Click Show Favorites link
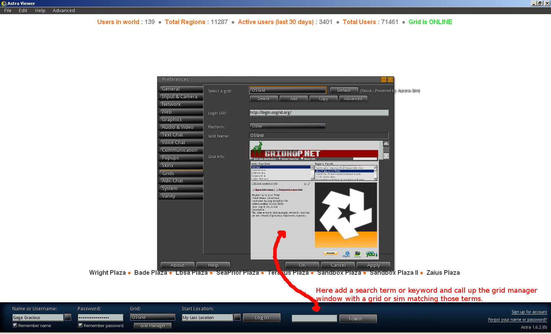Screen dimensions: 551x334 pyautogui.click(x=290, y=159)
